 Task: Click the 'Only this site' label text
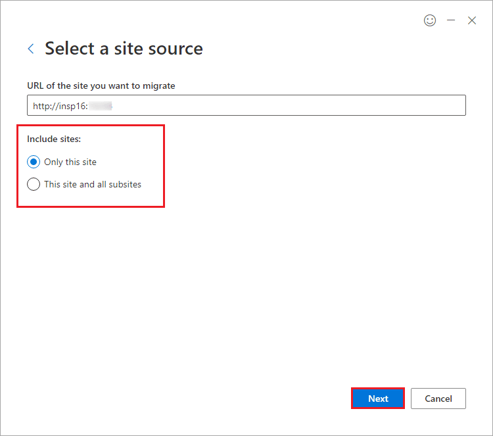click(x=70, y=162)
